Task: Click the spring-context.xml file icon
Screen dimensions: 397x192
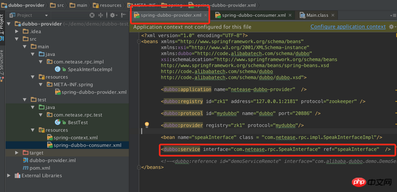Action: coord(50,138)
